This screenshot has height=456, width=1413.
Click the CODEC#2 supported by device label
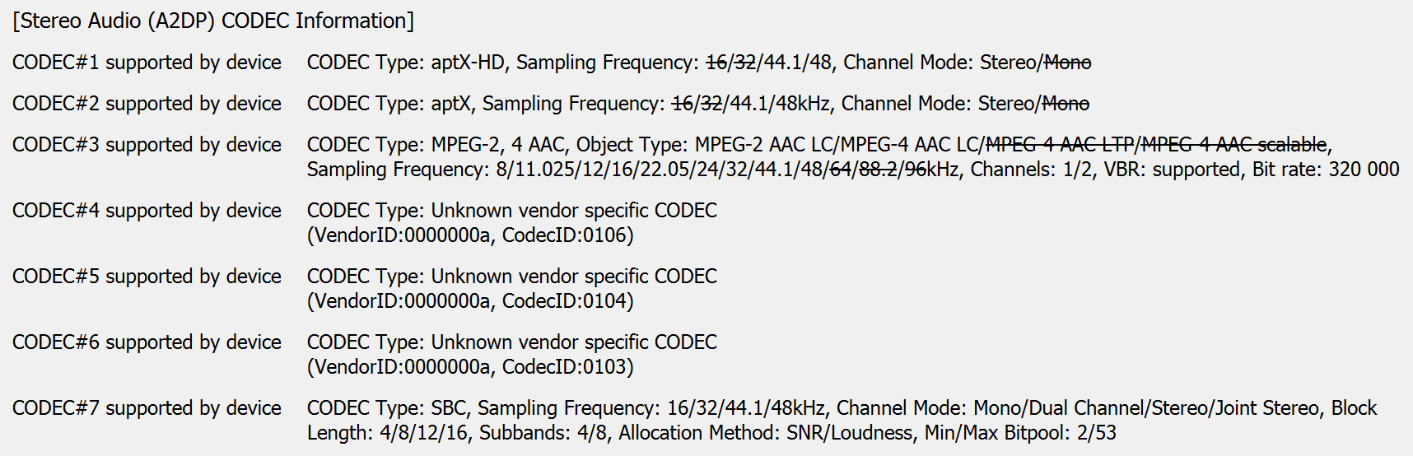coord(147,104)
